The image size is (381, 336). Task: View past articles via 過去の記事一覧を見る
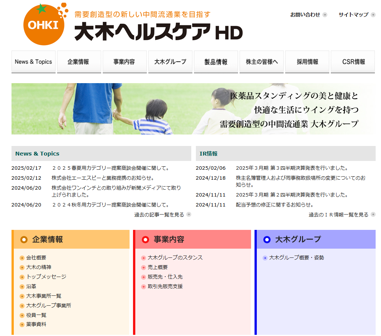tap(159, 215)
